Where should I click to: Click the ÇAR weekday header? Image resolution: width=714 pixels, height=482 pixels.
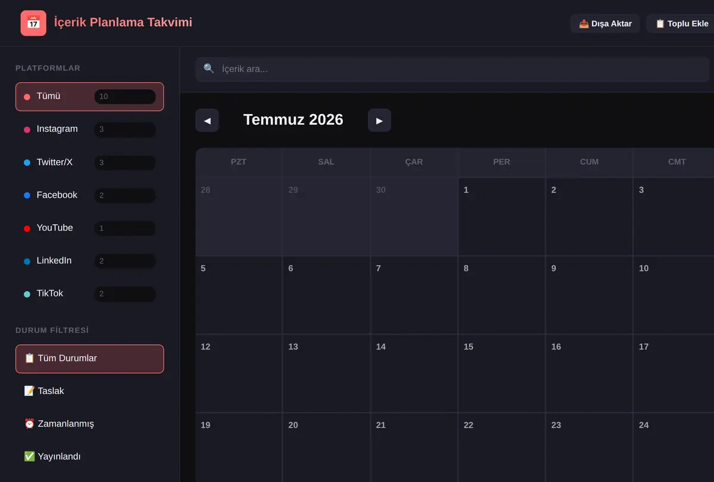coord(414,162)
